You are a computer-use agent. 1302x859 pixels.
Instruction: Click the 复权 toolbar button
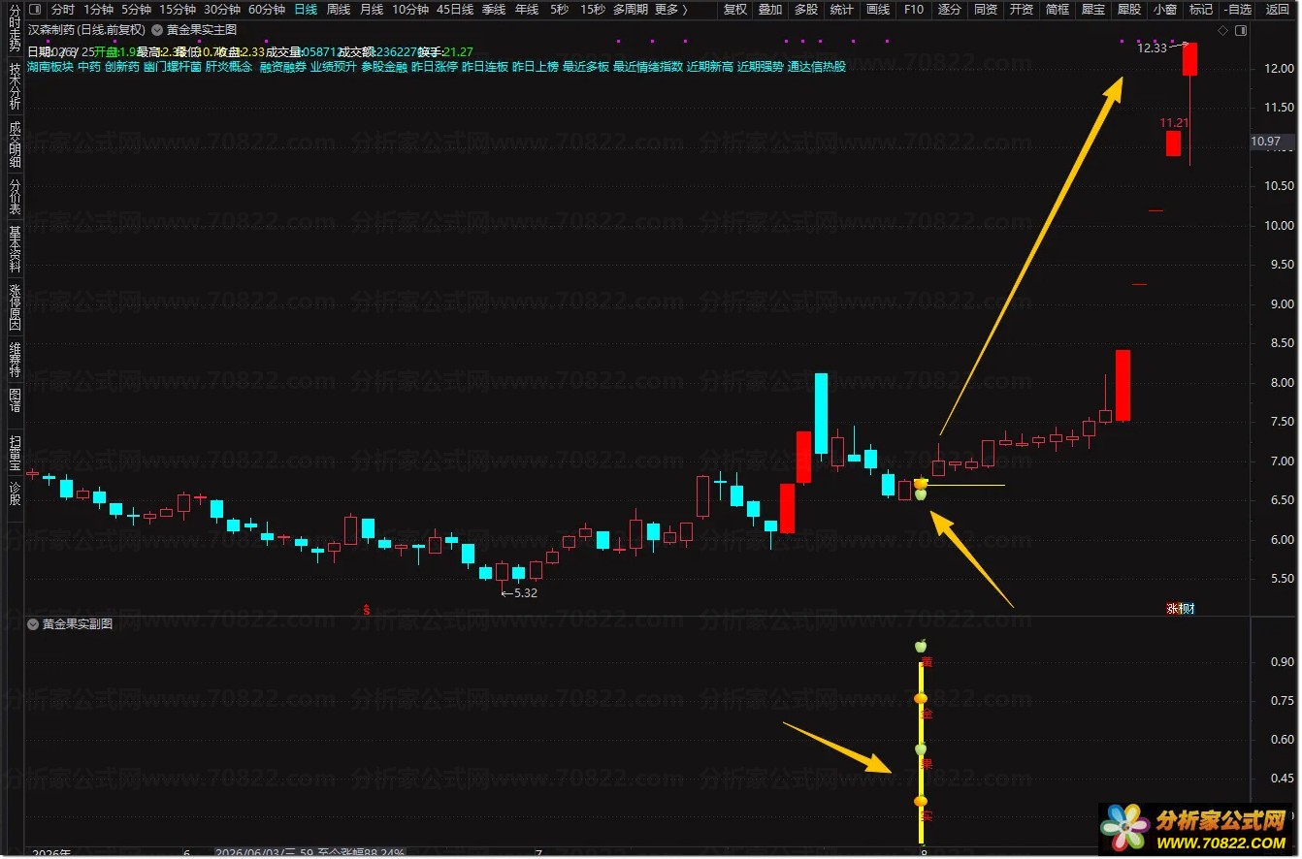click(735, 10)
